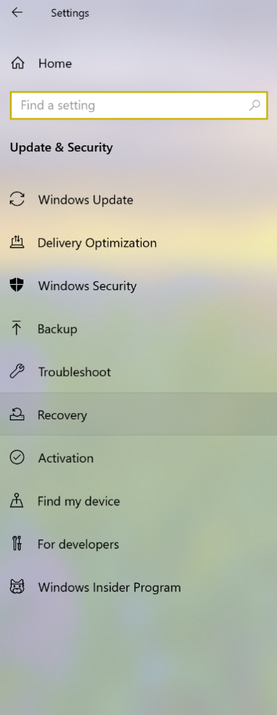The image size is (277, 715).
Task: Click the Find my device locator icon
Action: click(x=17, y=500)
